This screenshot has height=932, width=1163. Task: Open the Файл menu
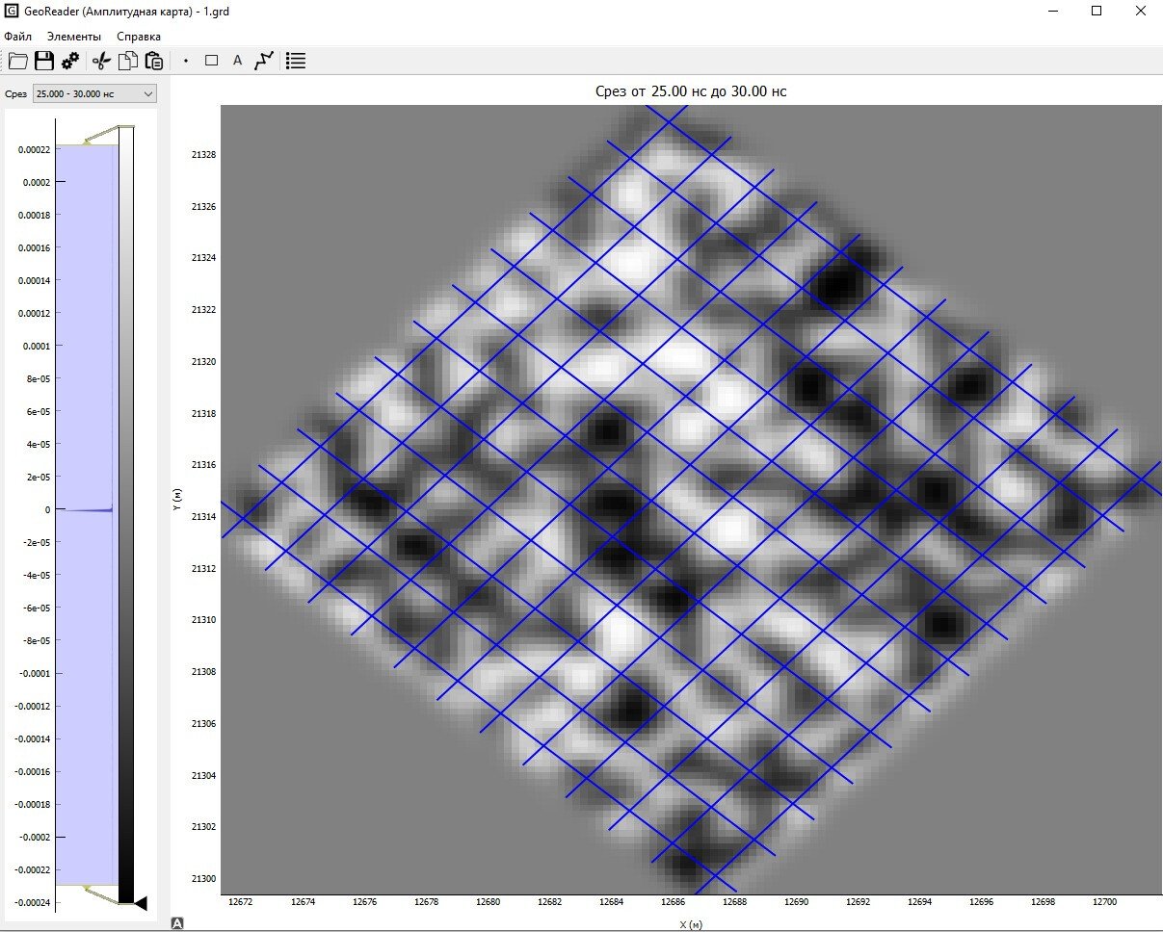17,37
